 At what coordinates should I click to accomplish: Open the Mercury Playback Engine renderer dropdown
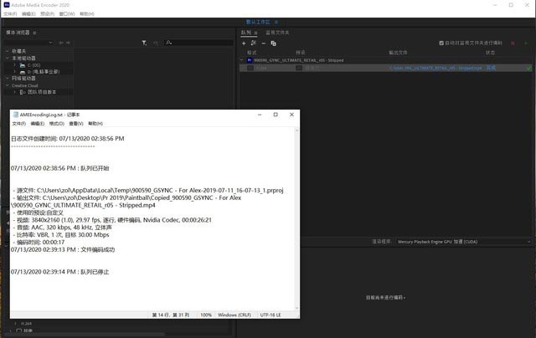(x=463, y=242)
